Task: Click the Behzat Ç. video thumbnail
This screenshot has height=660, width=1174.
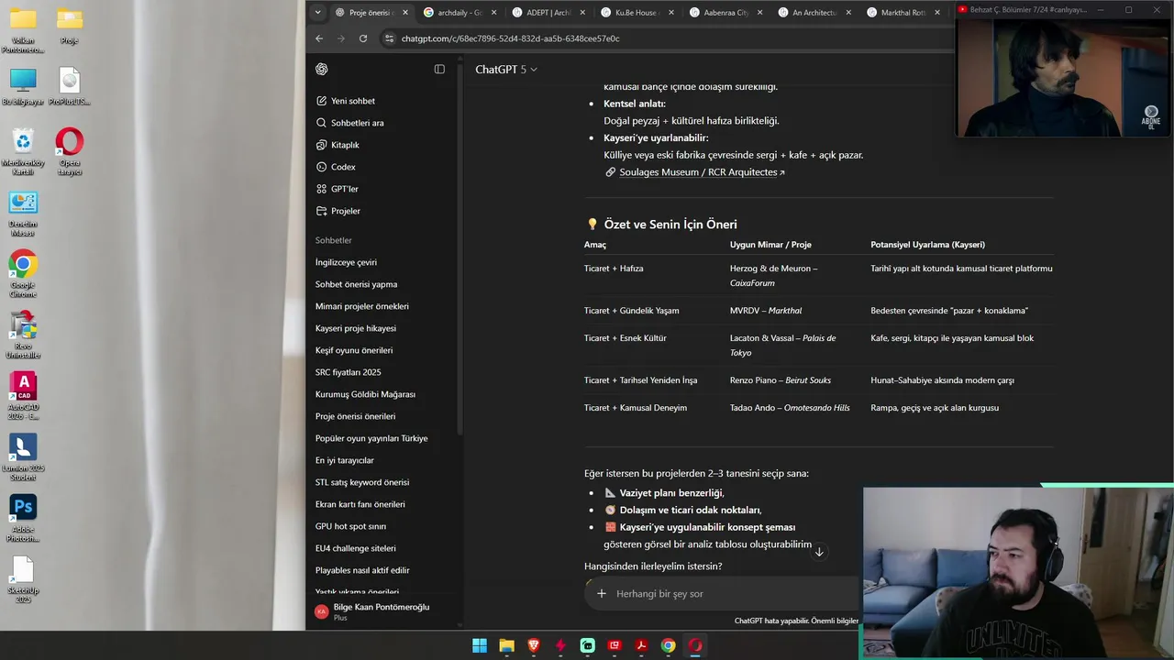Action: (1064, 78)
